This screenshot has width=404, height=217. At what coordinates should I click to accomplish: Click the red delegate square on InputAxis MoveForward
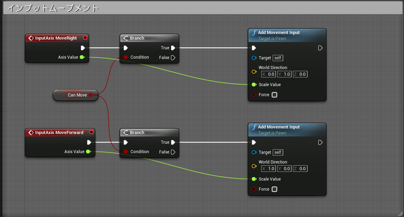pyautogui.click(x=91, y=132)
